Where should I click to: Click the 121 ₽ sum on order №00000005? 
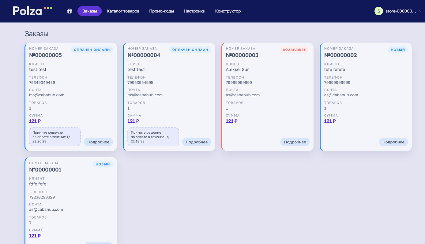click(35, 121)
